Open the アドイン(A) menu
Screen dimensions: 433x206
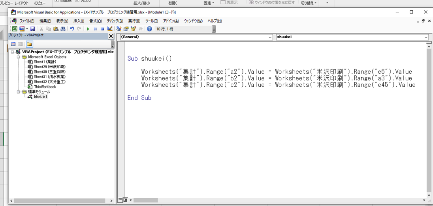tap(171, 21)
